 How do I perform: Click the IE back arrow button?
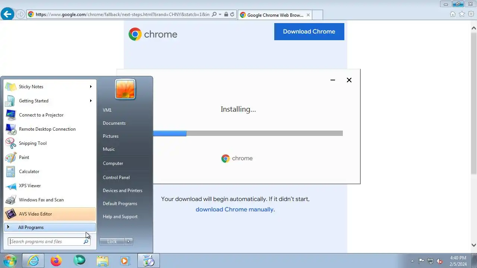pyautogui.click(x=7, y=15)
